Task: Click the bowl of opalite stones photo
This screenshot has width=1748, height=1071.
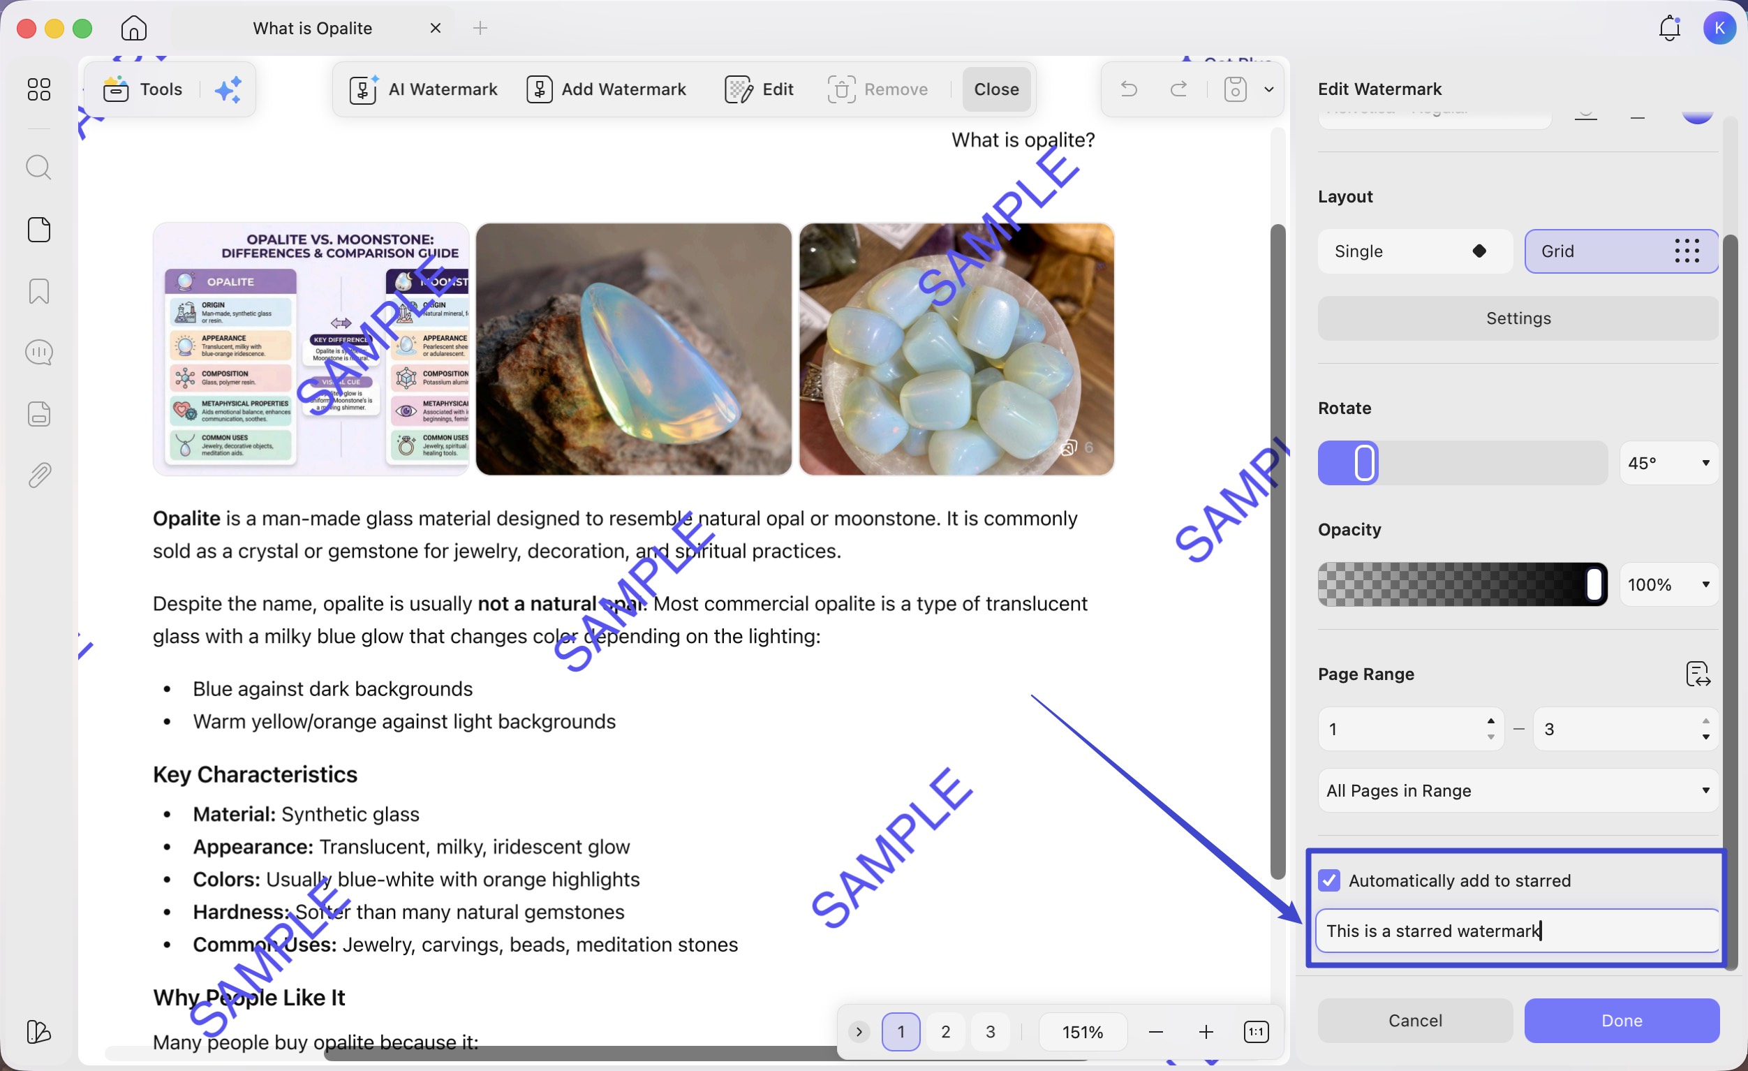Action: [956, 349]
